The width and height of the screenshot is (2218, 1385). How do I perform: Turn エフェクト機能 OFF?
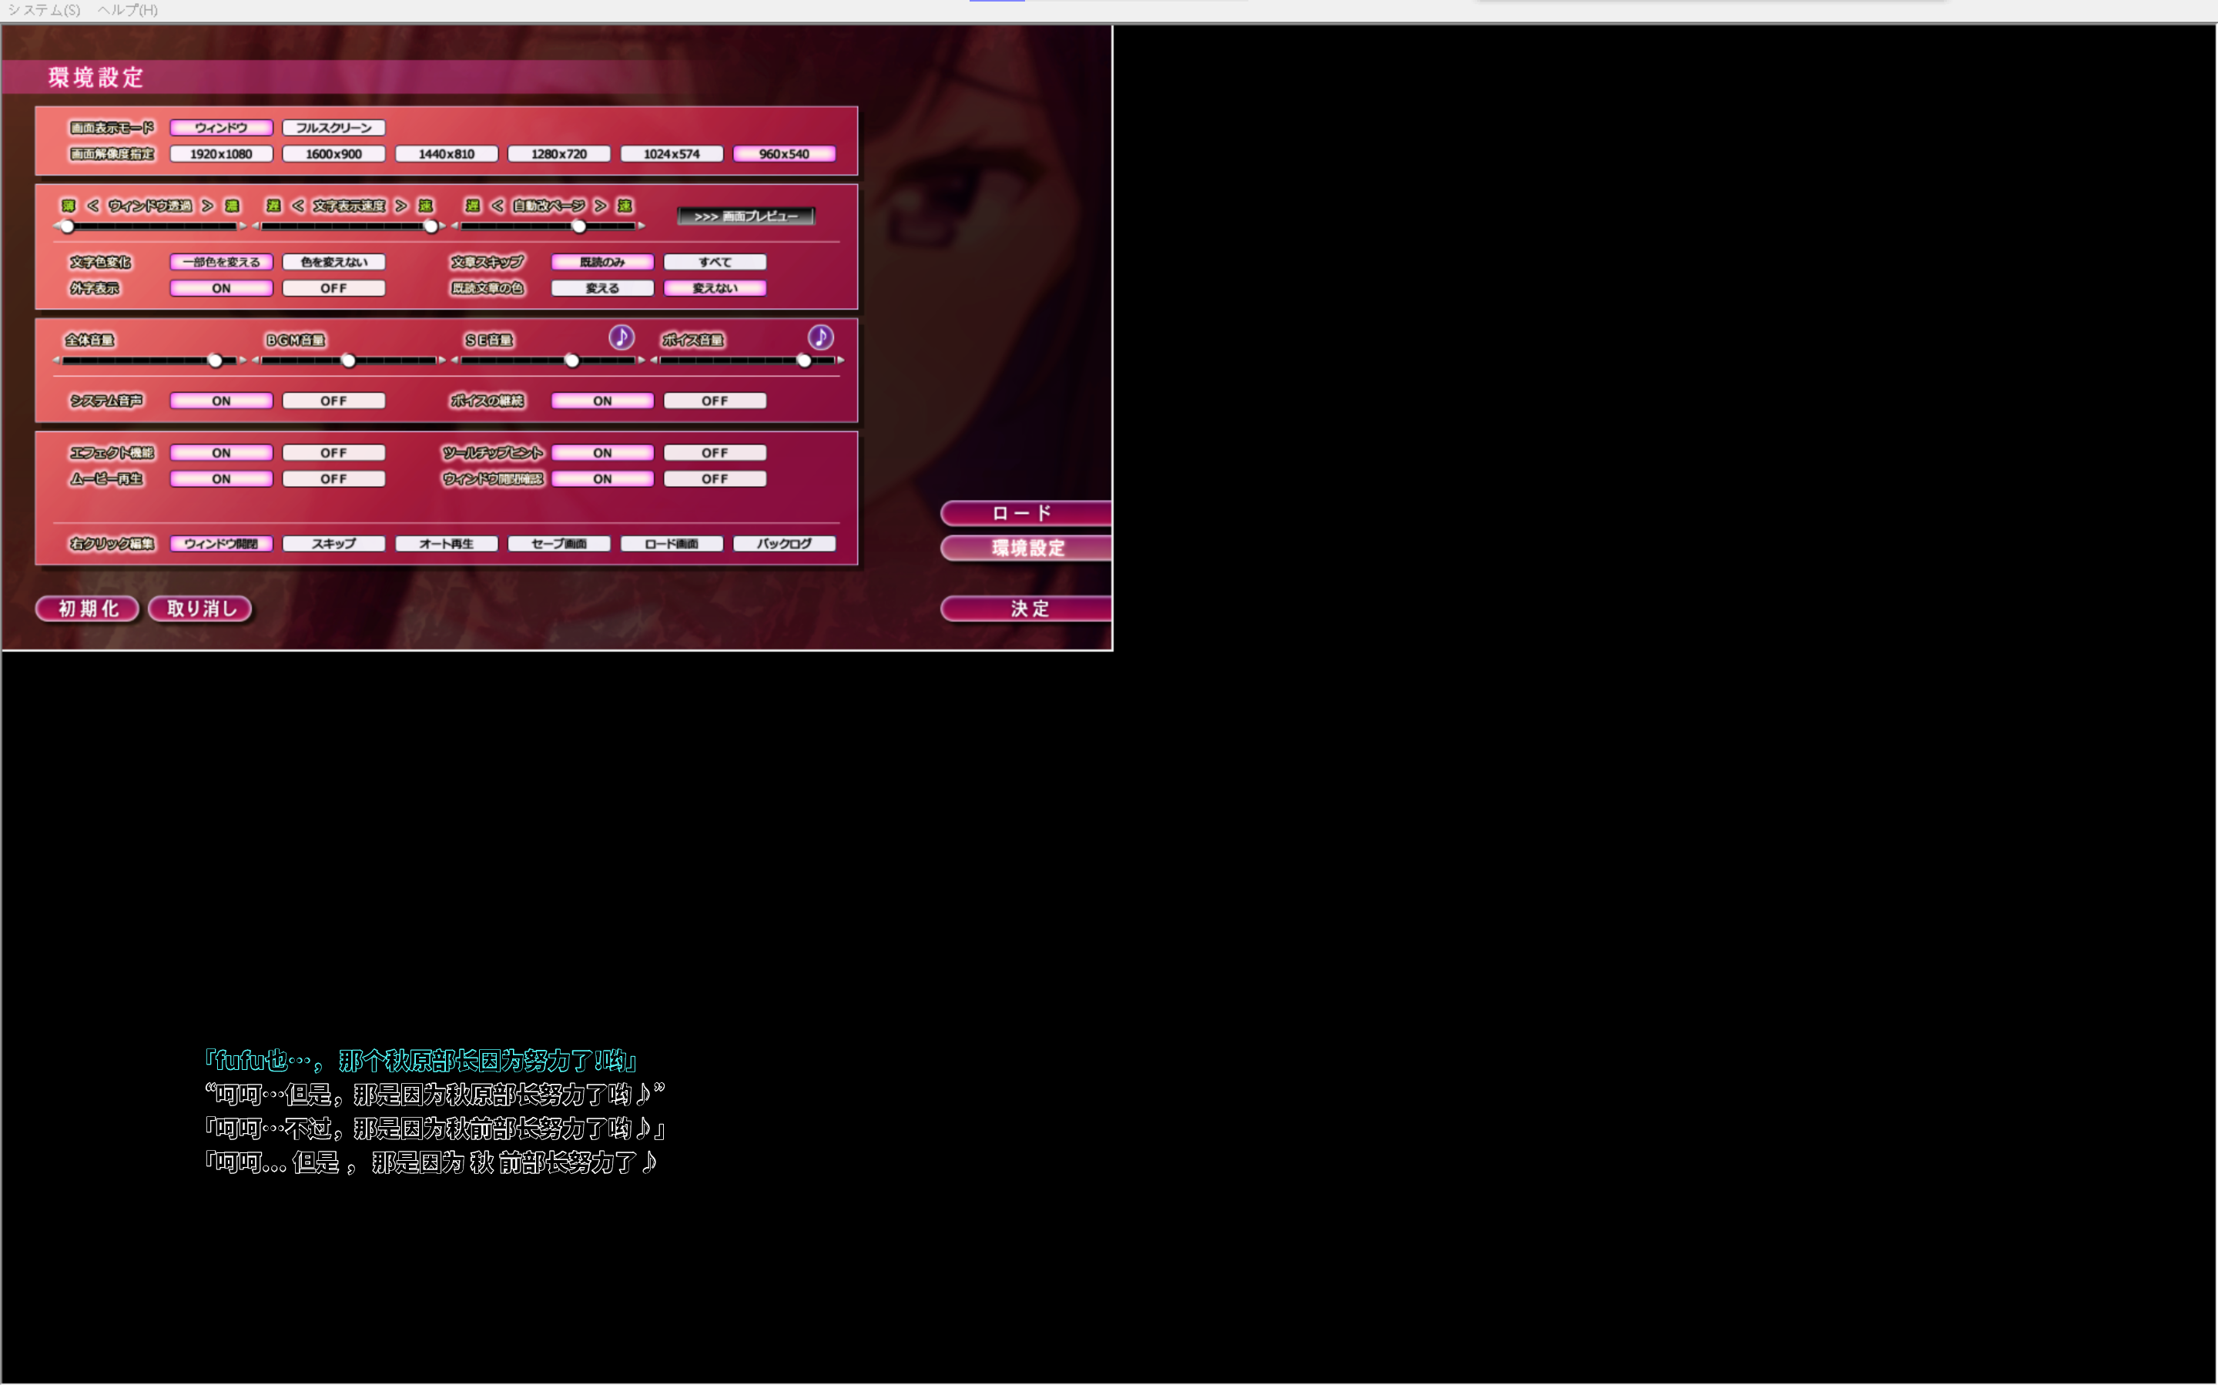(x=333, y=452)
